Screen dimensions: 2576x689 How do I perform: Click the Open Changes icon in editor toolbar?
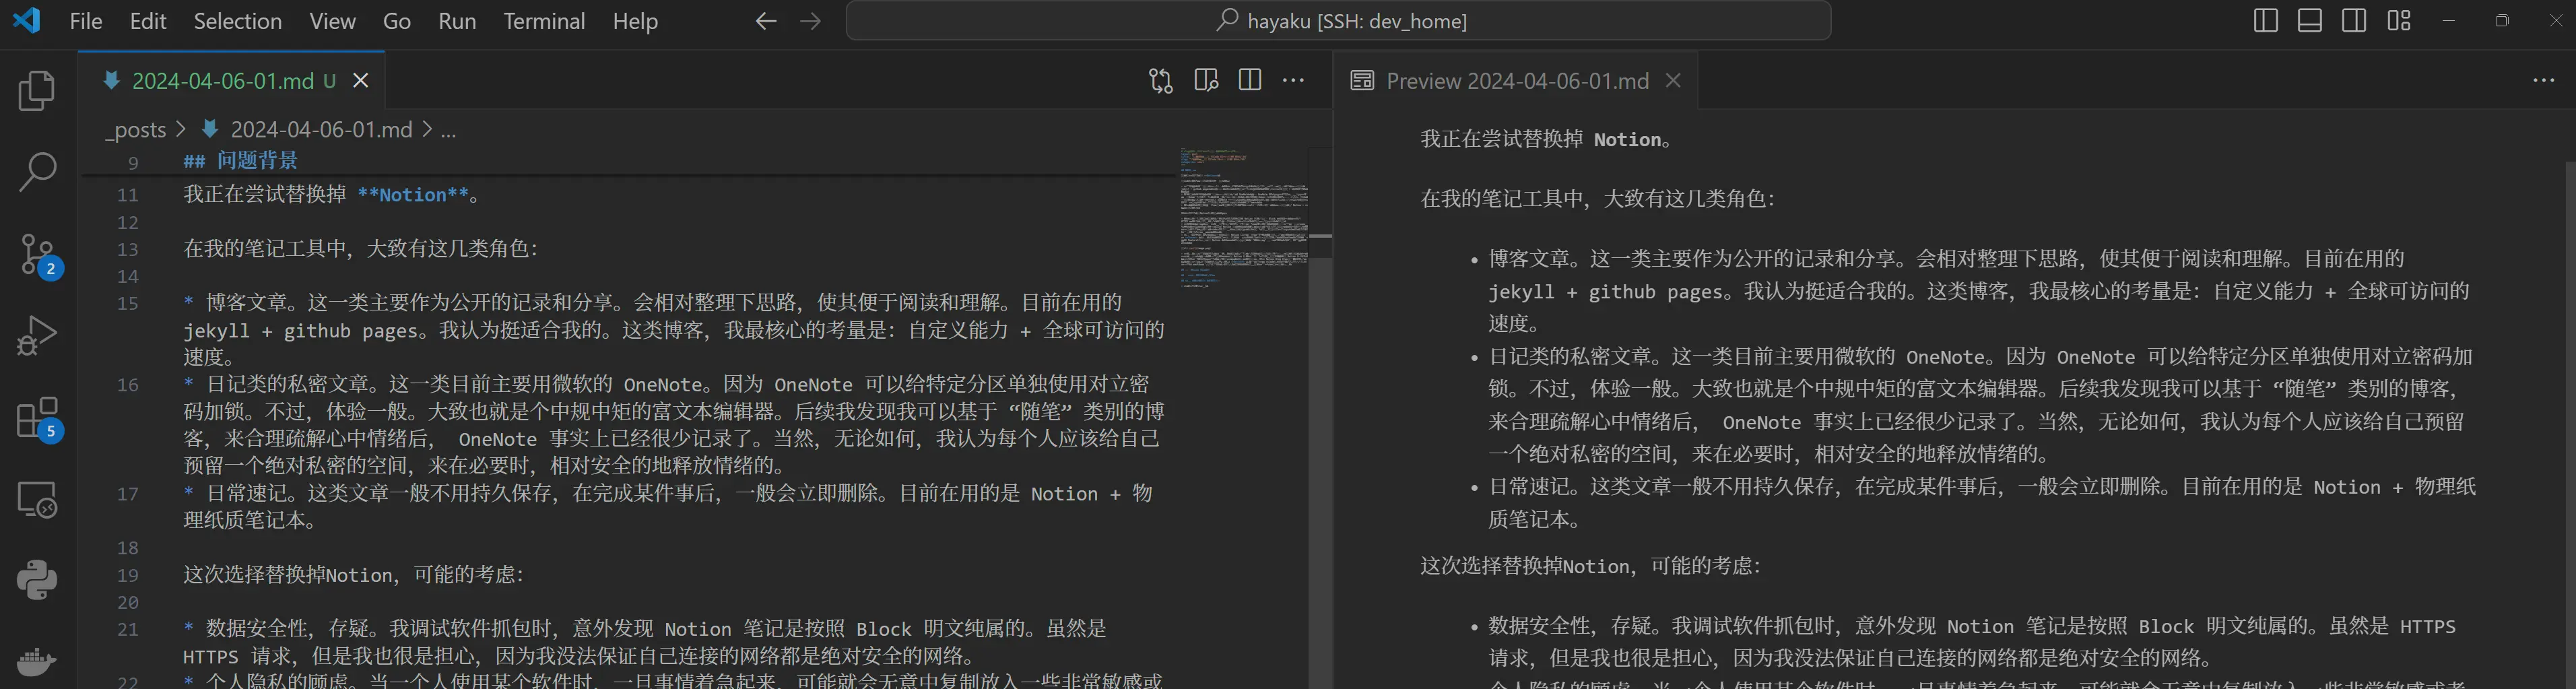click(1161, 81)
